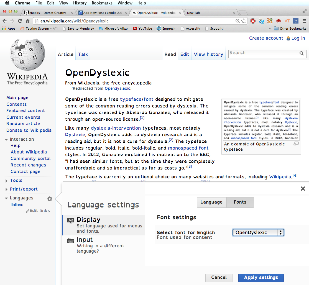Open the YouTube bookmark
Image resolution: width=309 pixels, height=285 pixels.
click(x=142, y=29)
